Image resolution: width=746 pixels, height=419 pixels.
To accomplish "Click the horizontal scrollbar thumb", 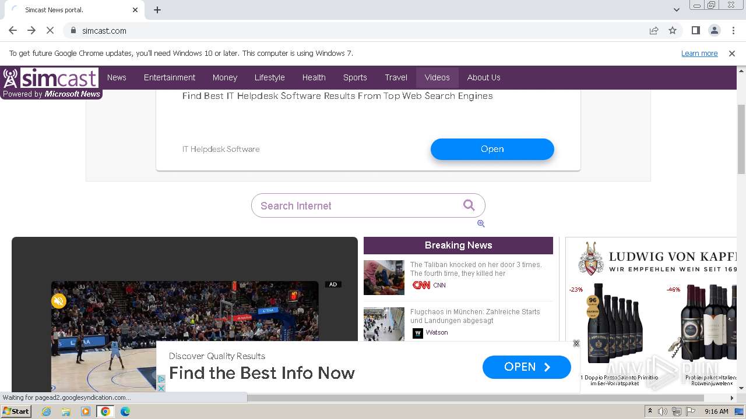I will 476,398.
